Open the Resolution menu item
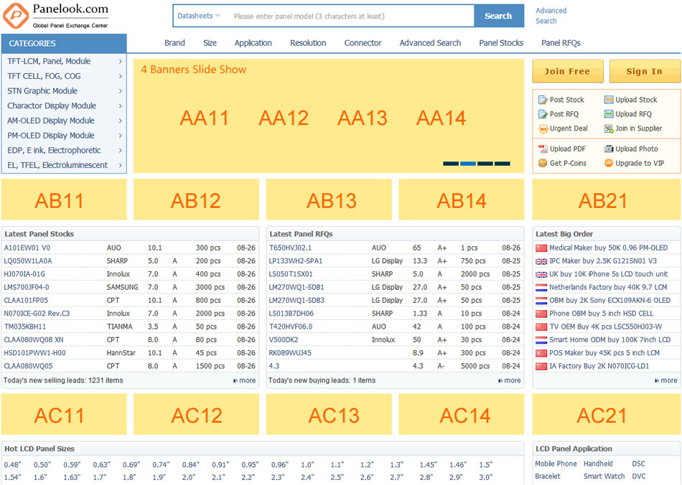The image size is (682, 485). point(308,43)
